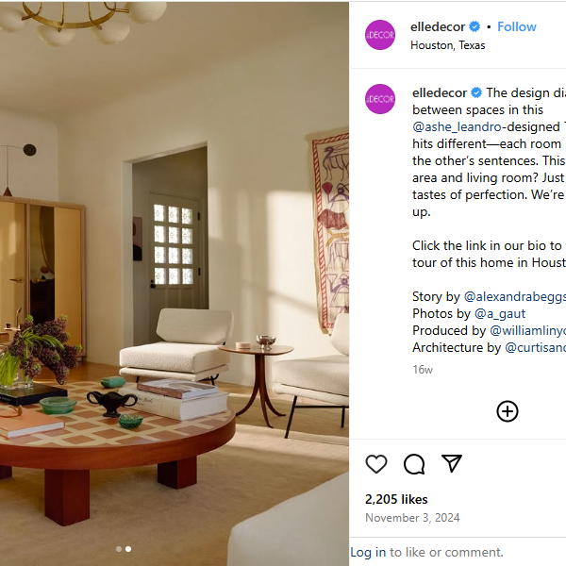
Task: Open the @curtisand architecture credit link
Action: tap(535, 347)
